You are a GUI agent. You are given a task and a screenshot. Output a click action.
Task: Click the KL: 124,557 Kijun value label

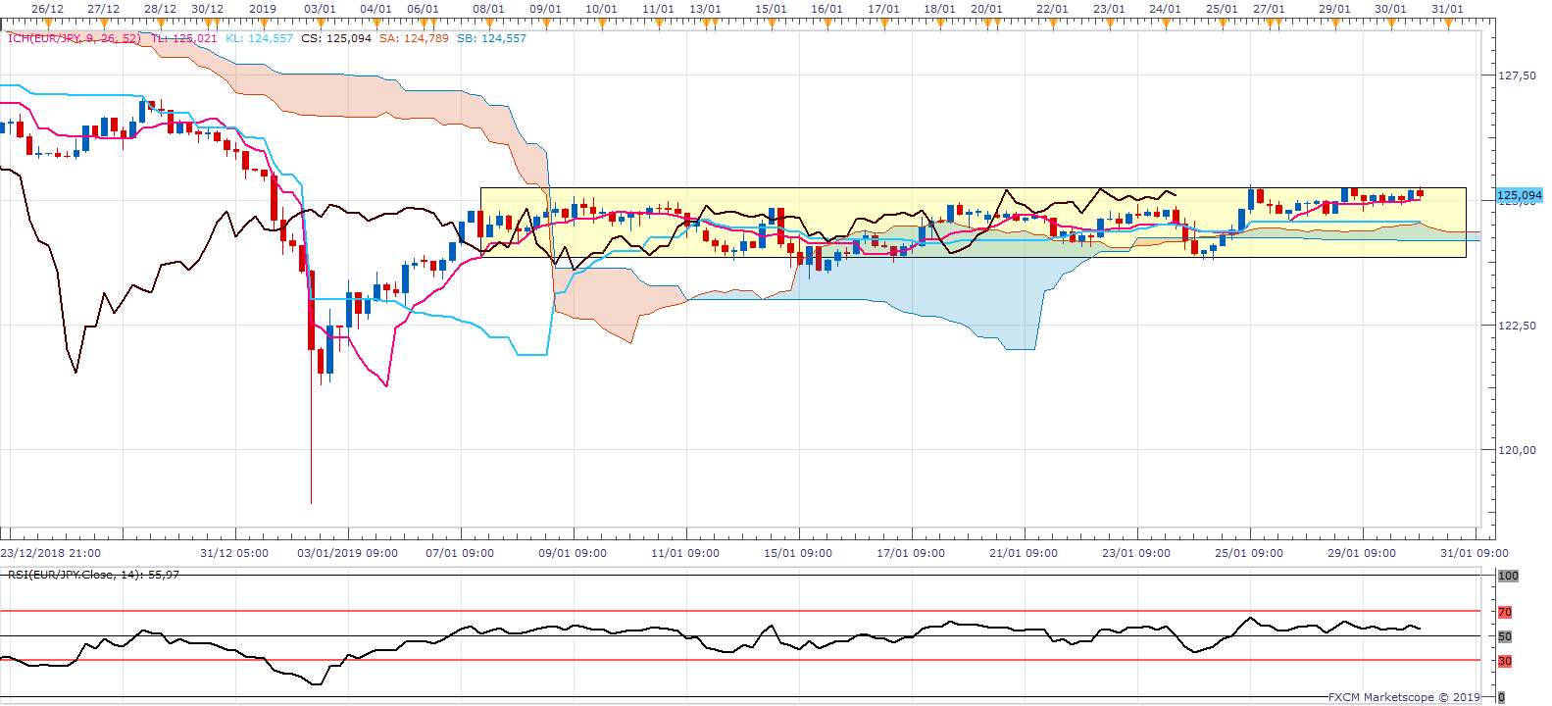coord(259,39)
